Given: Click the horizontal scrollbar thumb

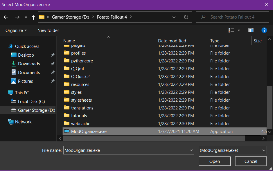Looking at the screenshot, I should [154, 138].
